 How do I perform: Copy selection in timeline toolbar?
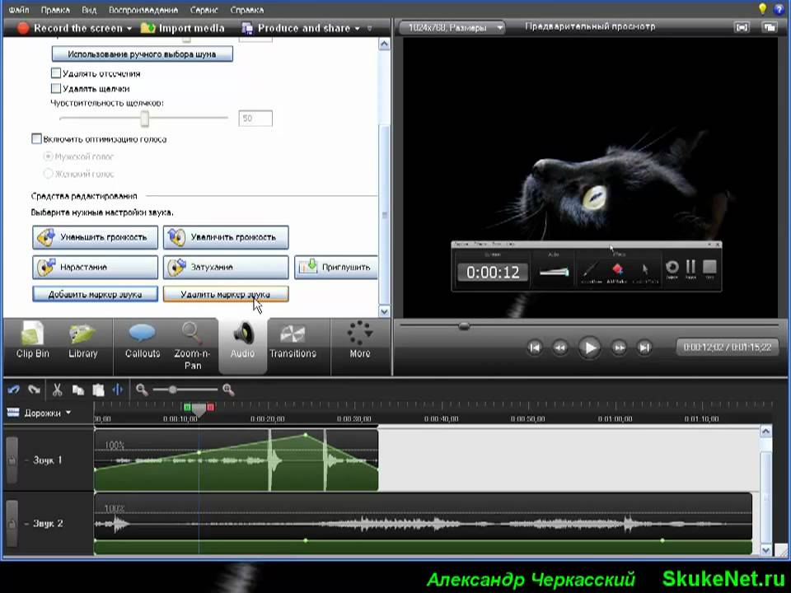coord(77,390)
